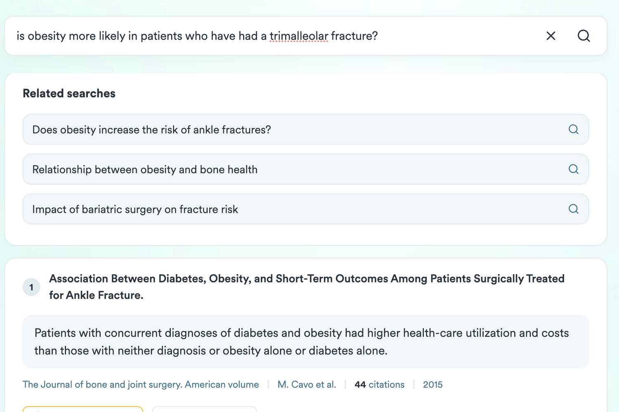The height and width of the screenshot is (412, 619).
Task: Click magnifier icon beside ankle fractures suggestion
Action: pos(573,129)
